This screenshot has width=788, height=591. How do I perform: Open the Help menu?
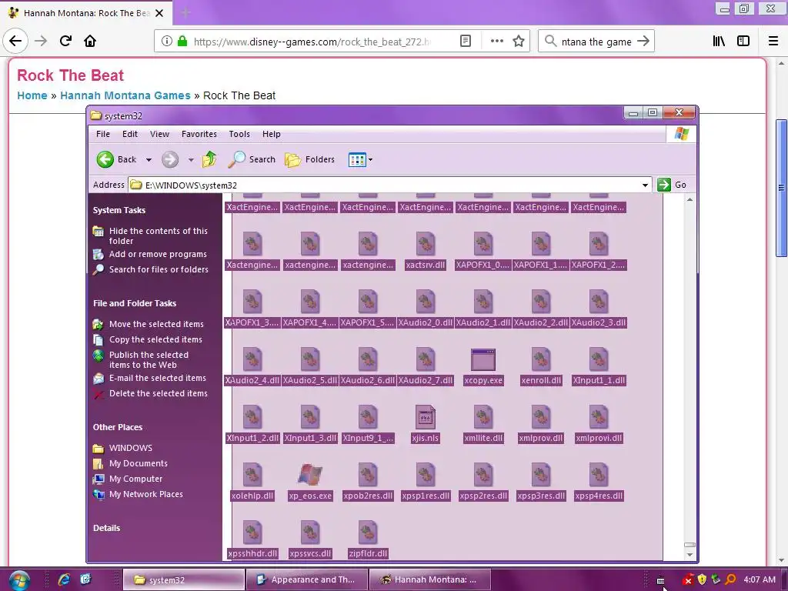(x=272, y=134)
